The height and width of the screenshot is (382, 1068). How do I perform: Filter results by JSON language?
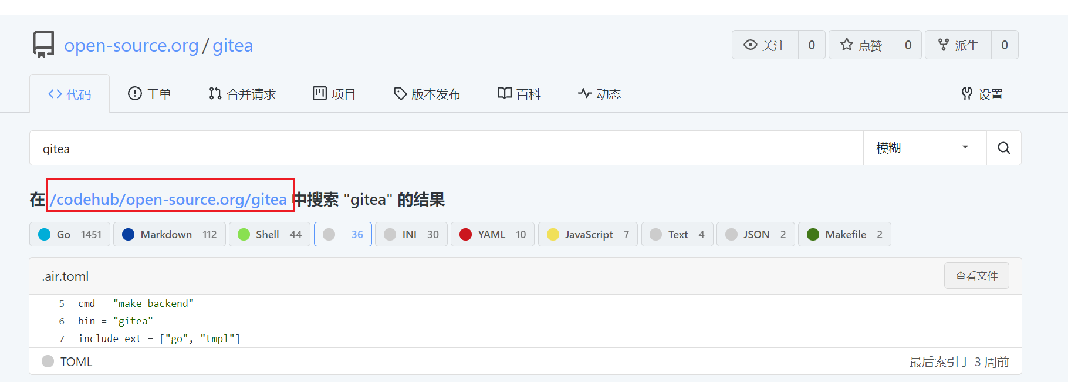756,234
